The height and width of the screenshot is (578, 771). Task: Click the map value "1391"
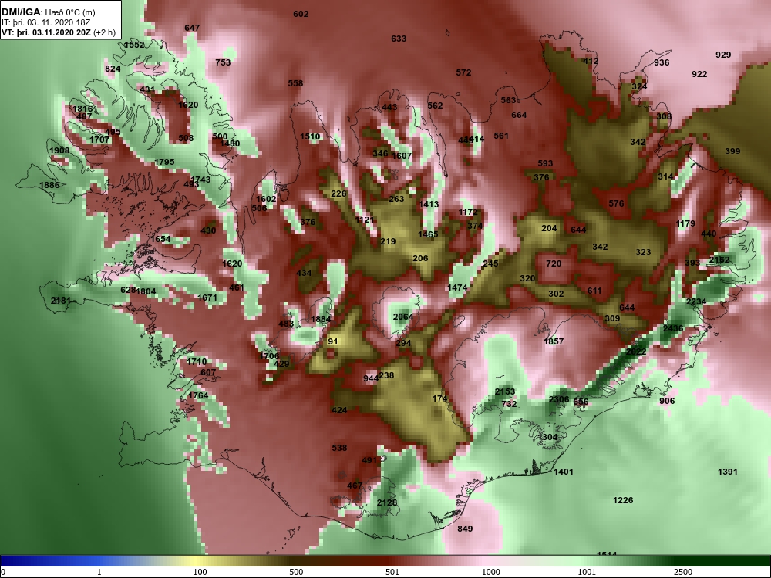(728, 472)
